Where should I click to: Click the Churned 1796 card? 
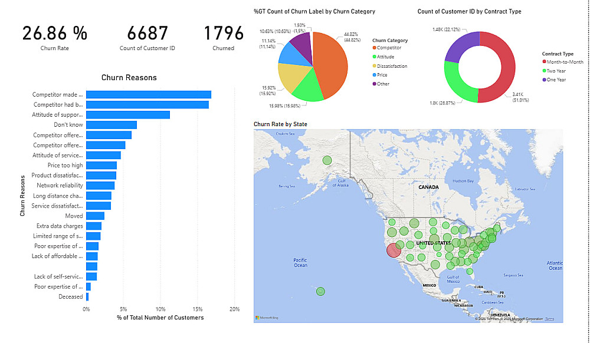click(224, 38)
